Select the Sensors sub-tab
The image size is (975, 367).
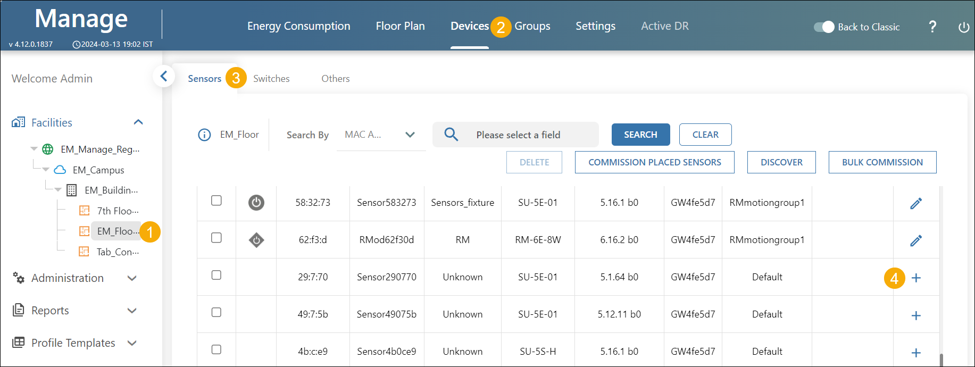coord(204,79)
